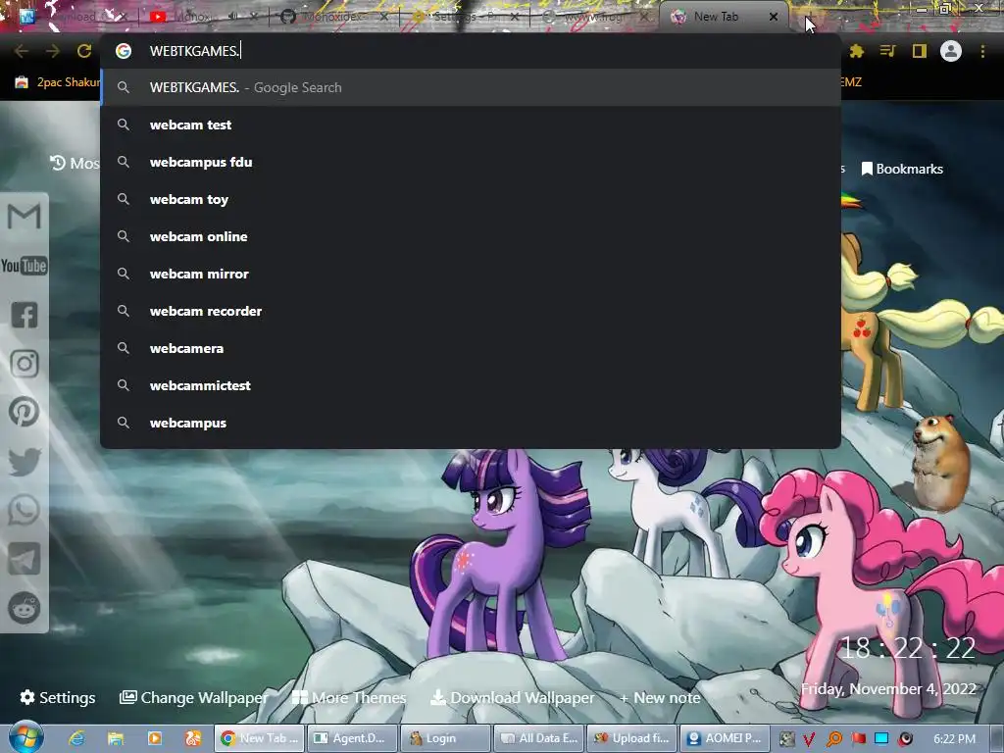Click the orange magnifier tray icon
The image size is (1004, 753).
pyautogui.click(x=833, y=739)
